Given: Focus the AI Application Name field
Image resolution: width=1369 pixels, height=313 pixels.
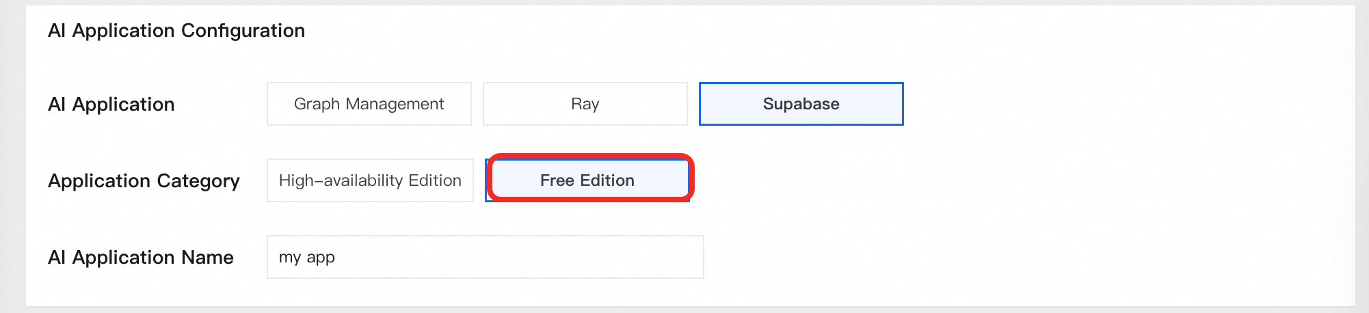Looking at the screenshot, I should (x=485, y=257).
